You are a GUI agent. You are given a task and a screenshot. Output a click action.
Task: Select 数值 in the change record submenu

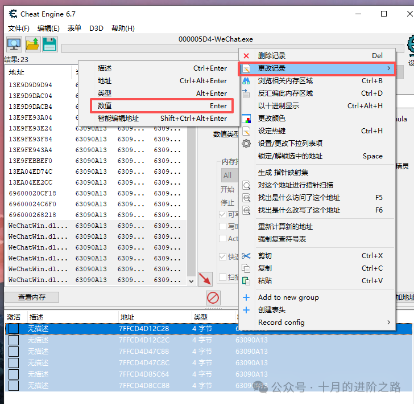point(162,106)
